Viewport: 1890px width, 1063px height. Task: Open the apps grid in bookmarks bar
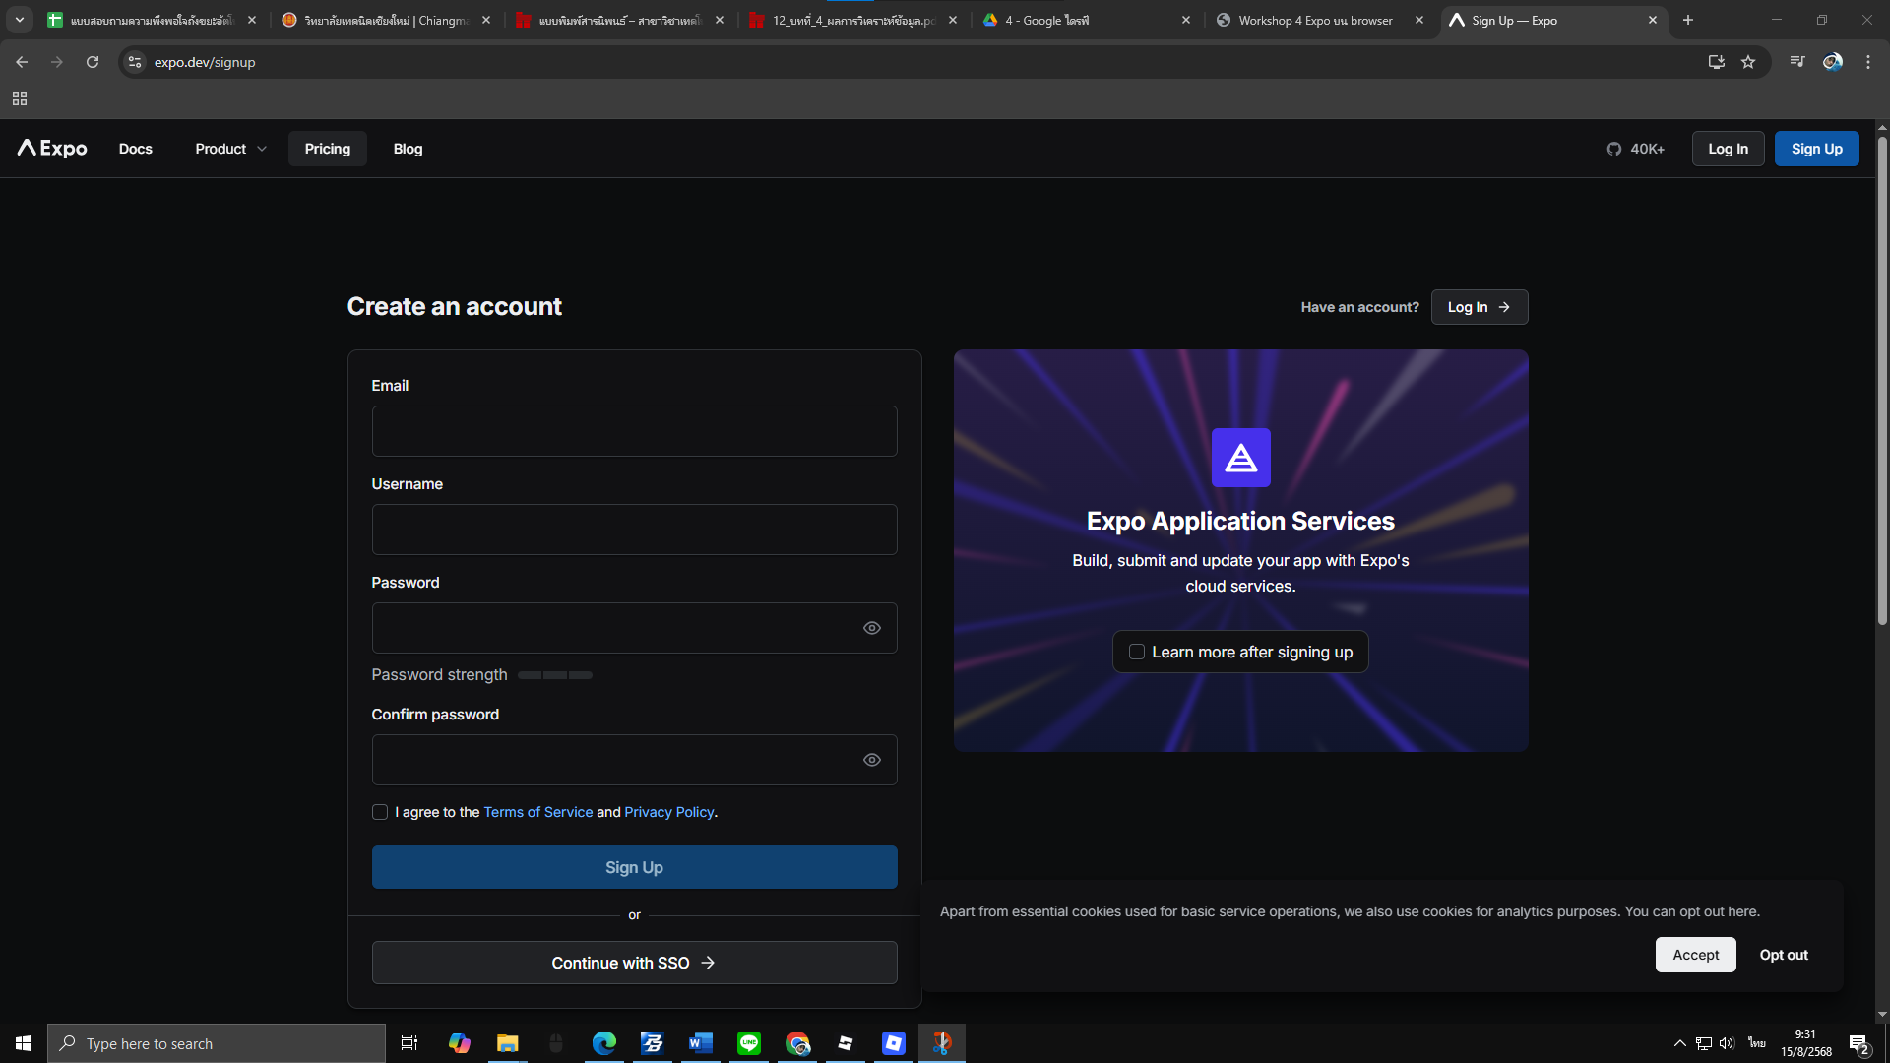coord(20,98)
